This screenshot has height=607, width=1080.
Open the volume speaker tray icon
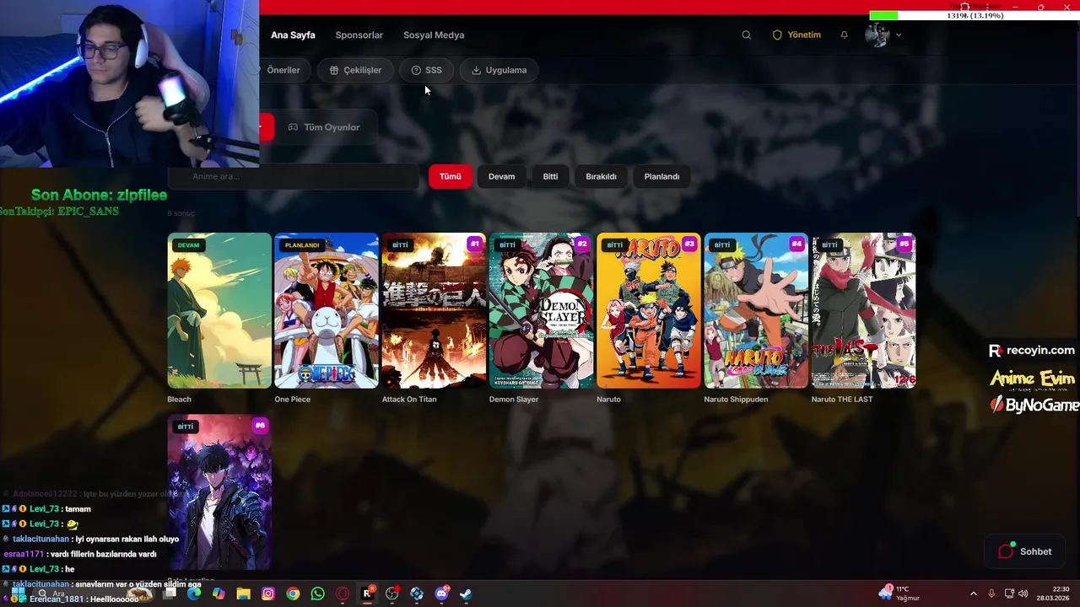click(1023, 594)
